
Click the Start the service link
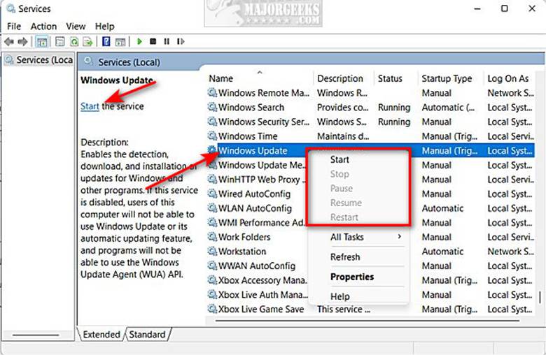point(90,106)
